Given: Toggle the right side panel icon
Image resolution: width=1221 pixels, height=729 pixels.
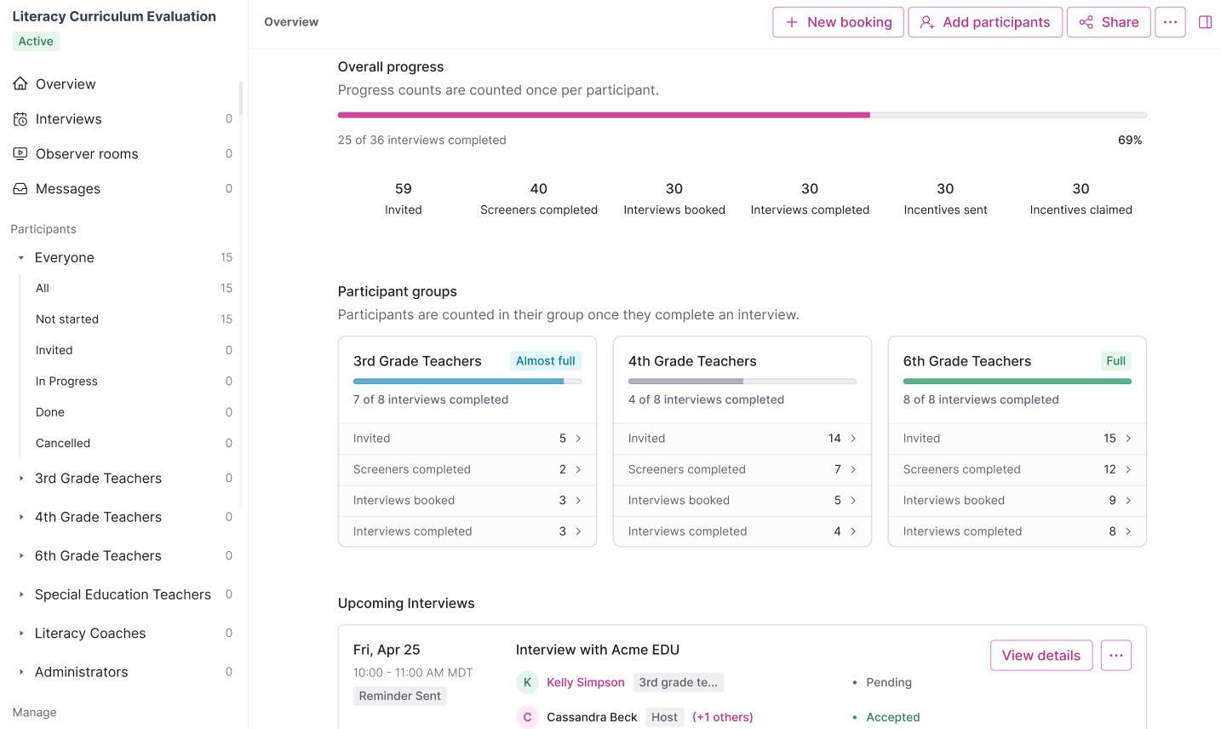Looking at the screenshot, I should pos(1205,22).
